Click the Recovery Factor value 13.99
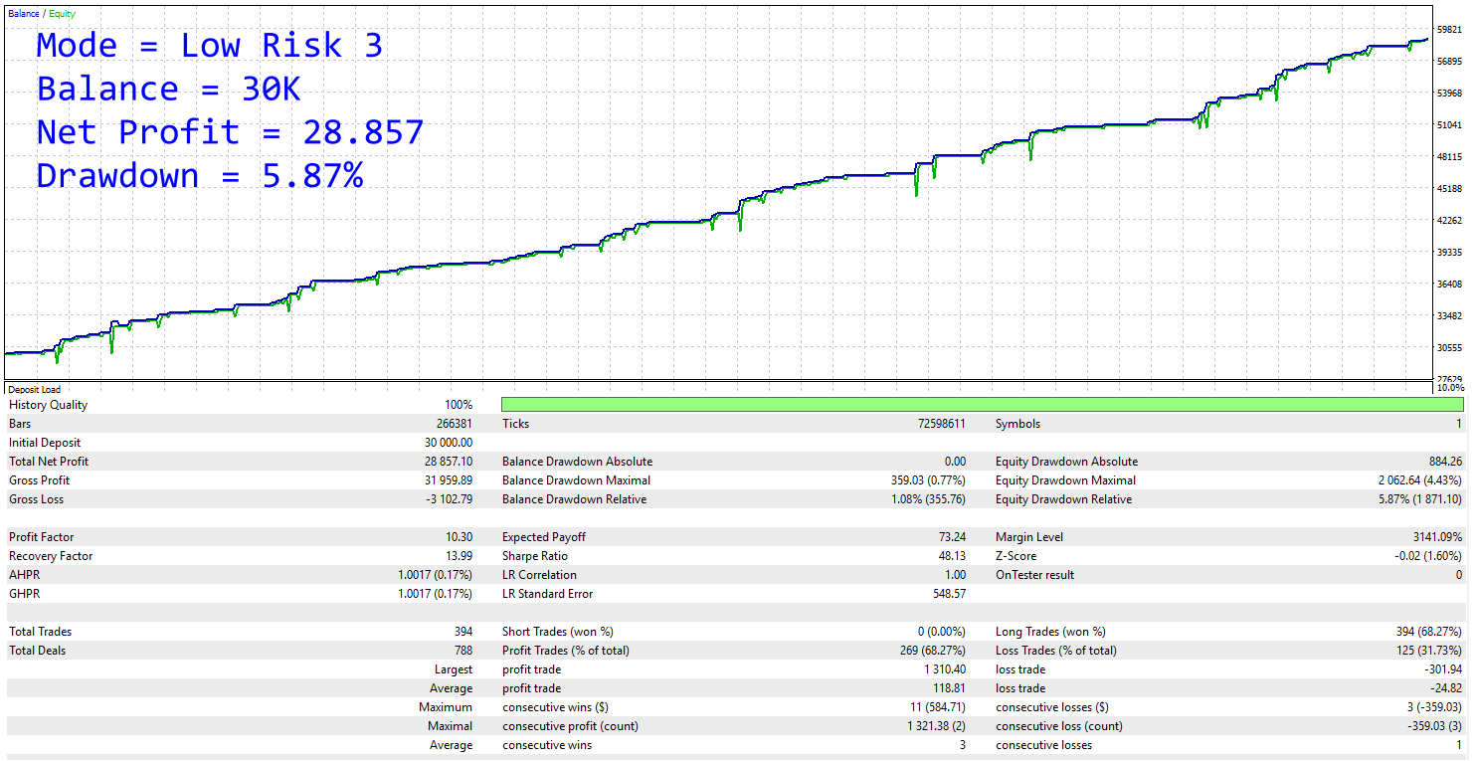 pyautogui.click(x=460, y=556)
